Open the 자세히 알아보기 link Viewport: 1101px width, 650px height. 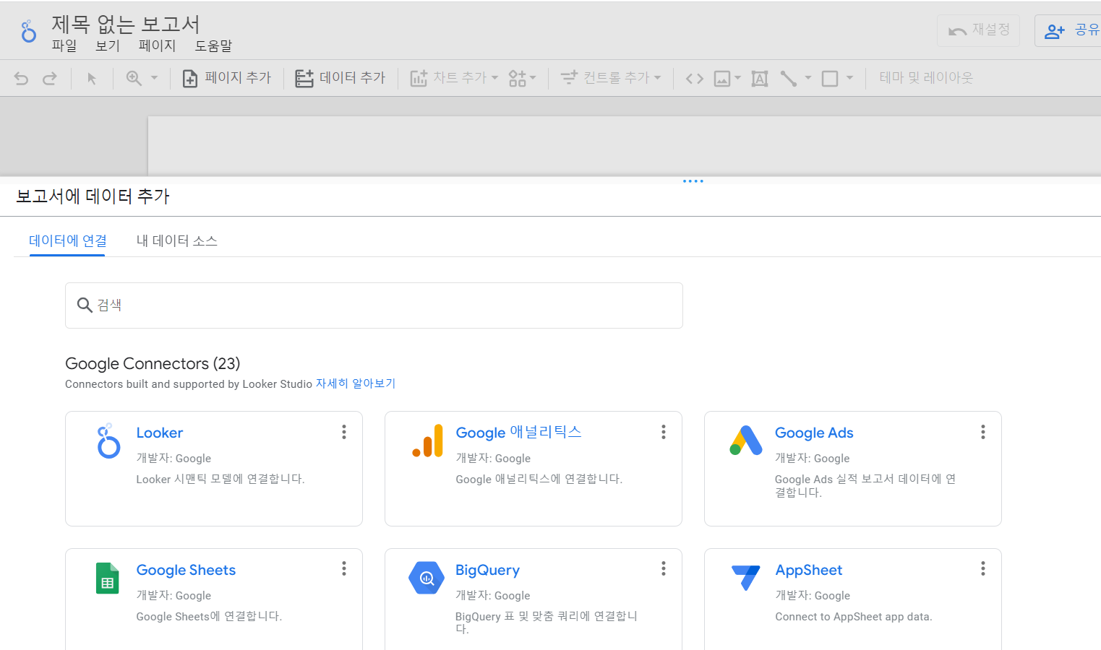(x=356, y=383)
